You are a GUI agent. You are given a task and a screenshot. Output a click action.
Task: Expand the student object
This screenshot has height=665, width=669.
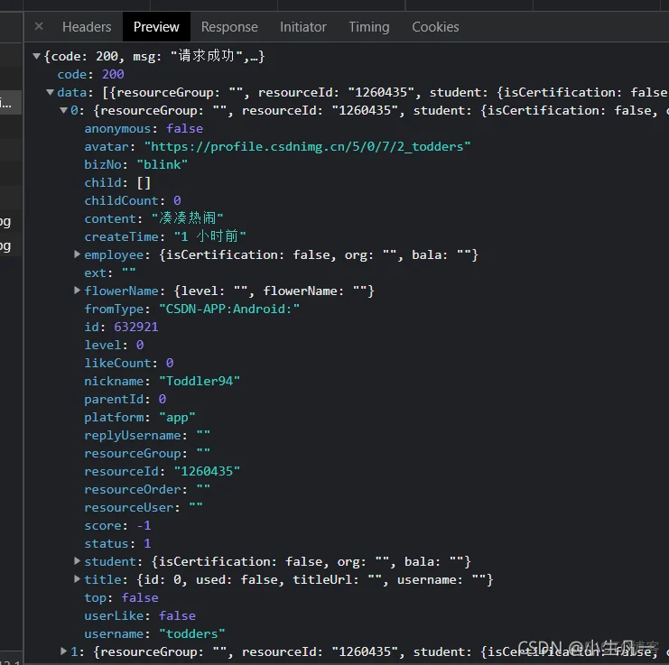77,561
